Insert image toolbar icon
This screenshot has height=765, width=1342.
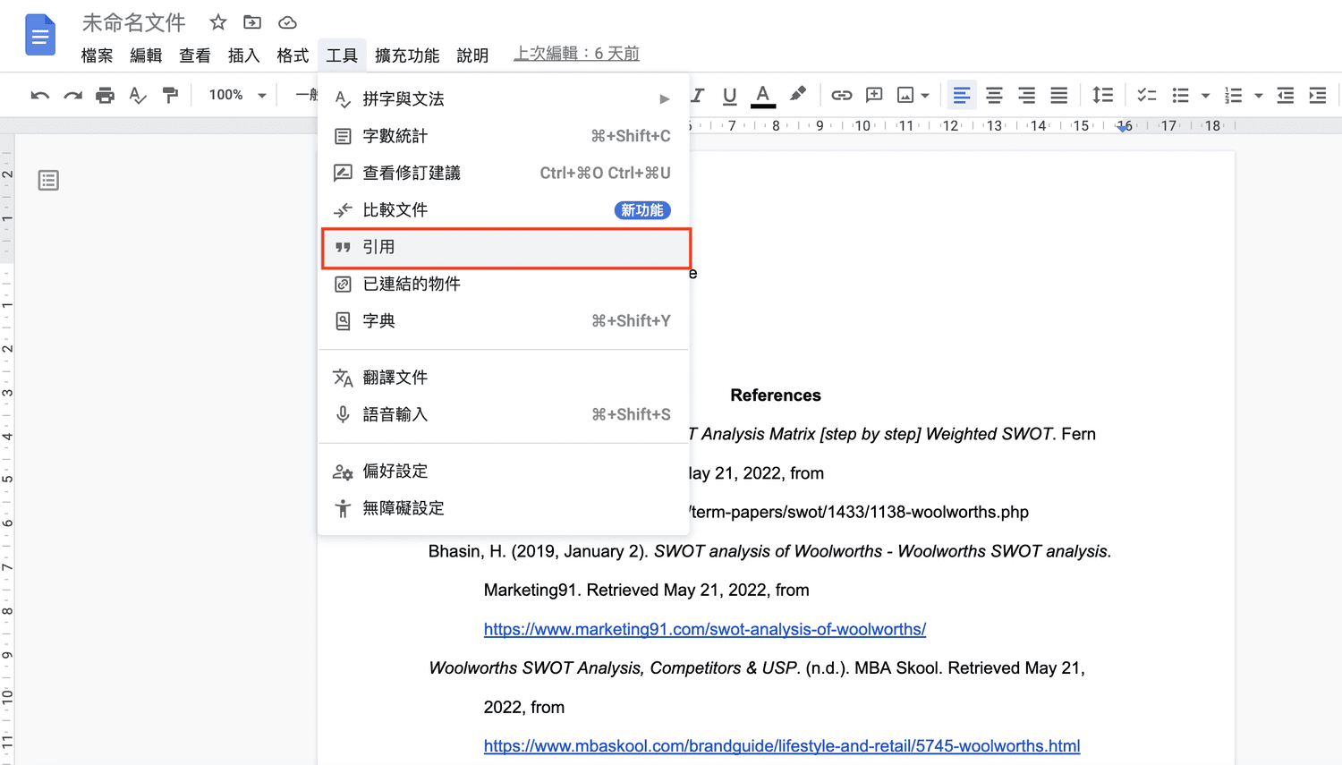(x=905, y=95)
